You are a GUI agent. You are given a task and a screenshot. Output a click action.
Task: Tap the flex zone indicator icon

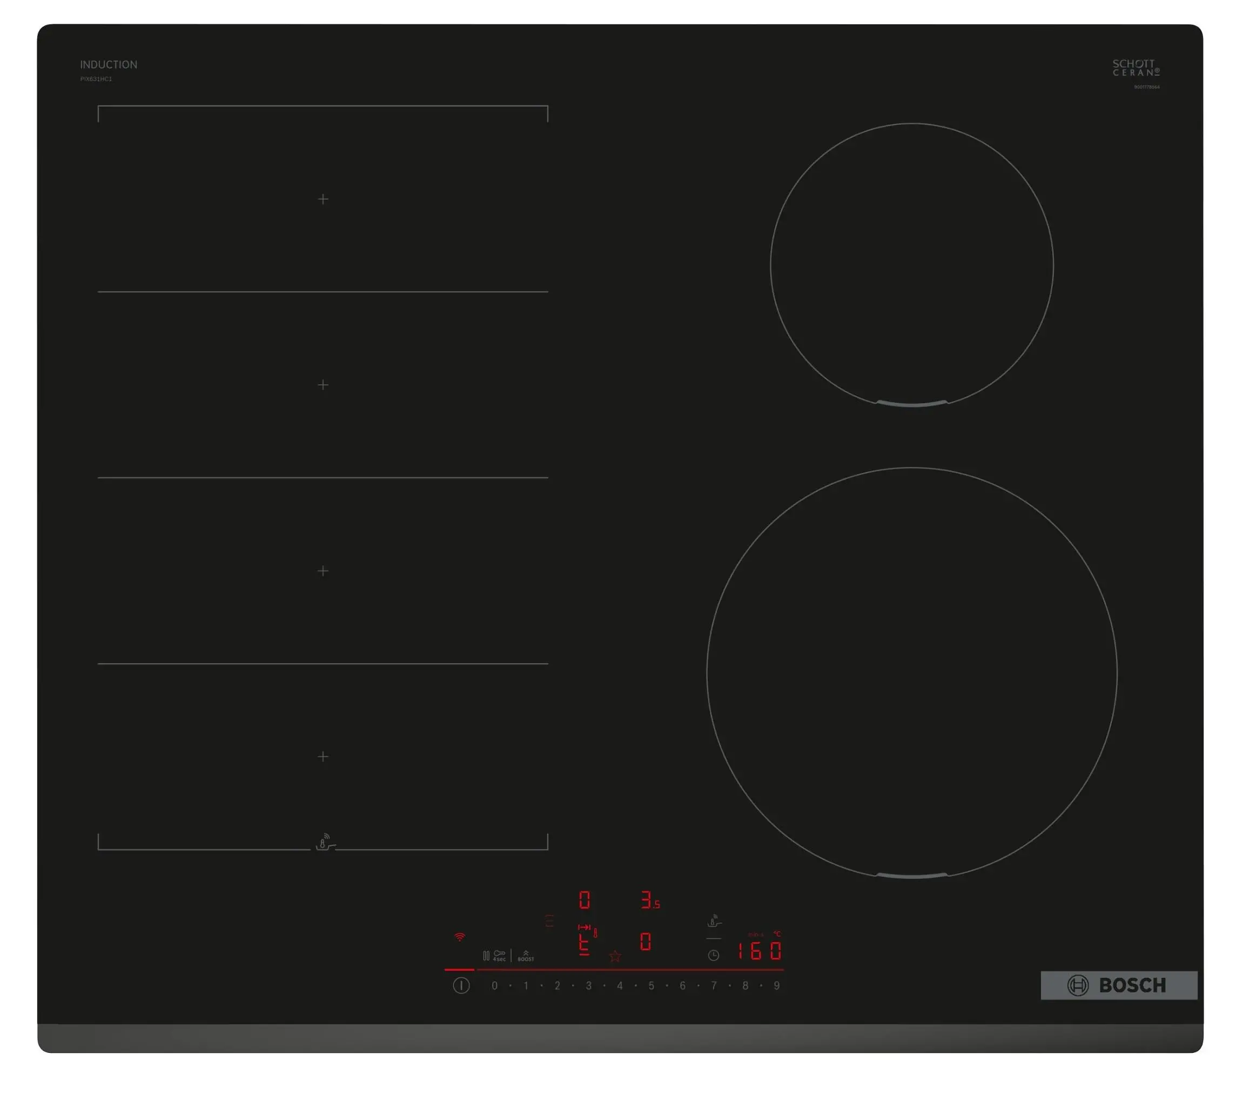click(549, 921)
